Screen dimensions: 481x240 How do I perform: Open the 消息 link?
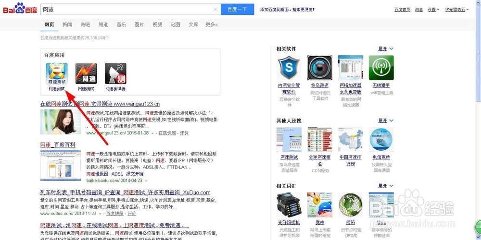419,10
